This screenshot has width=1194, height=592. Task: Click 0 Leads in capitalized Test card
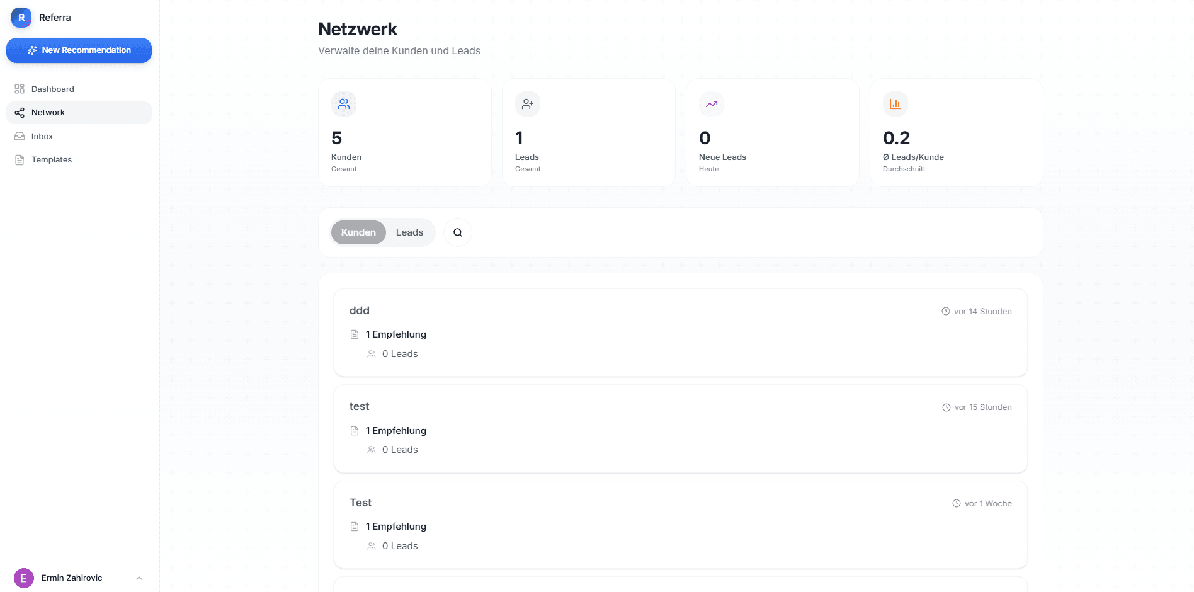[x=400, y=546]
